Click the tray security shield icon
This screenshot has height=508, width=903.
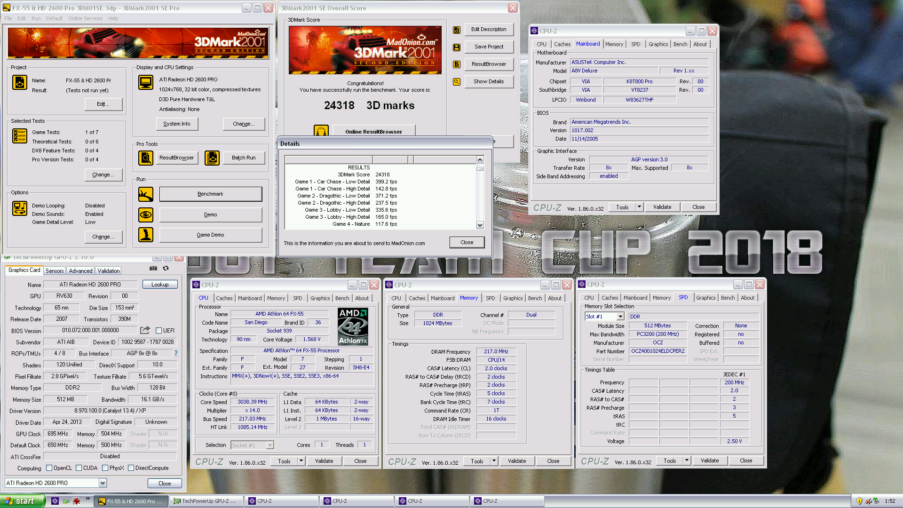click(x=859, y=501)
